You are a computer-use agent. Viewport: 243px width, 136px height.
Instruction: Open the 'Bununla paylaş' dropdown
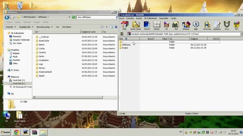pos(44,27)
